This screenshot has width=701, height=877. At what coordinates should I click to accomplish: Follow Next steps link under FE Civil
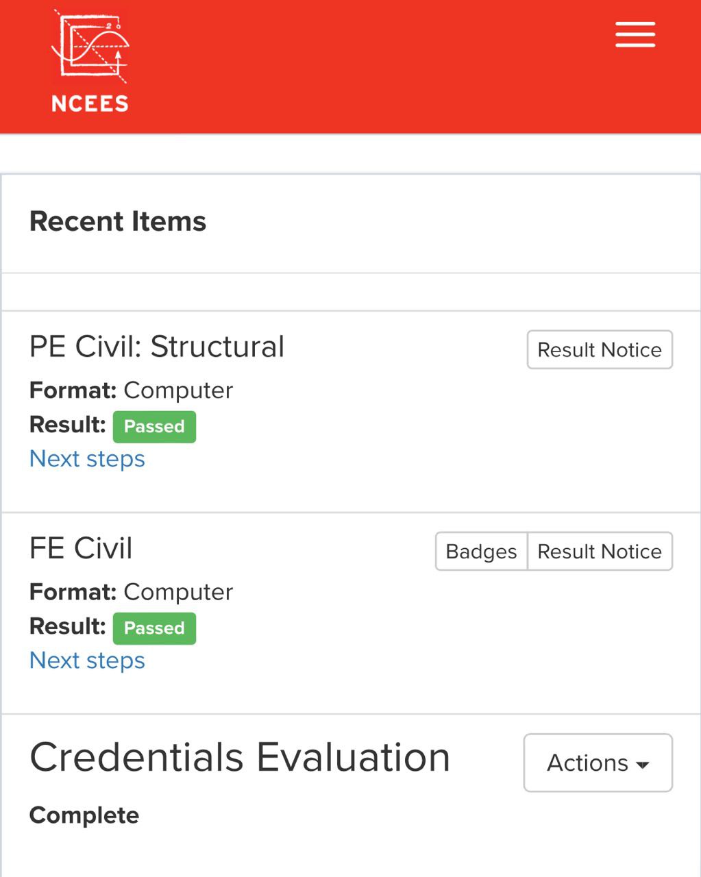click(87, 660)
